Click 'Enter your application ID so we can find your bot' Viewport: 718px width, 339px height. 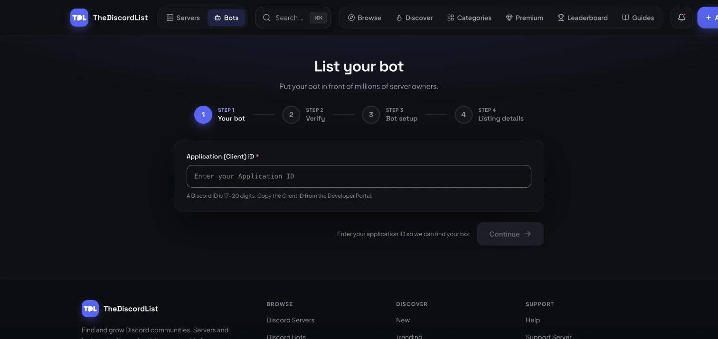pos(404,234)
